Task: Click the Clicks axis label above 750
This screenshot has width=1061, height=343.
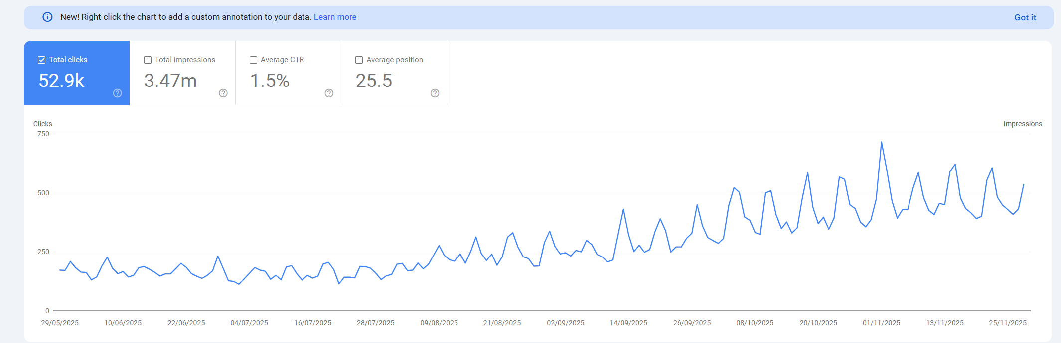Action: coord(43,124)
